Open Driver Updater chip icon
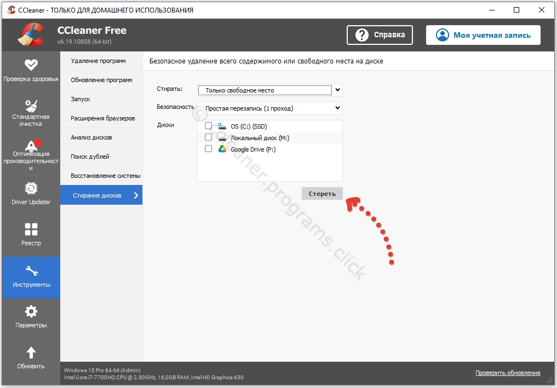557x388 pixels. [x=31, y=188]
